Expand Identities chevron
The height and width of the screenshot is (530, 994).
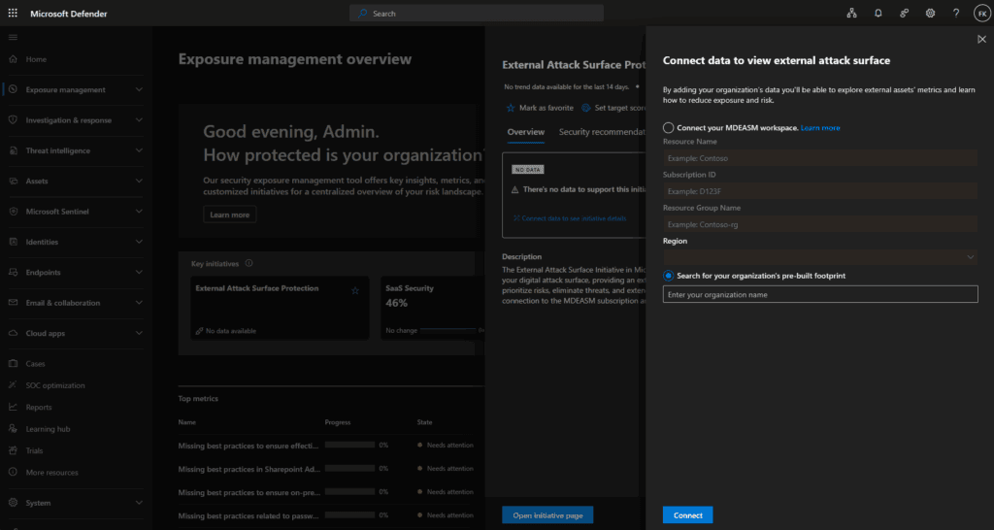[x=139, y=242]
